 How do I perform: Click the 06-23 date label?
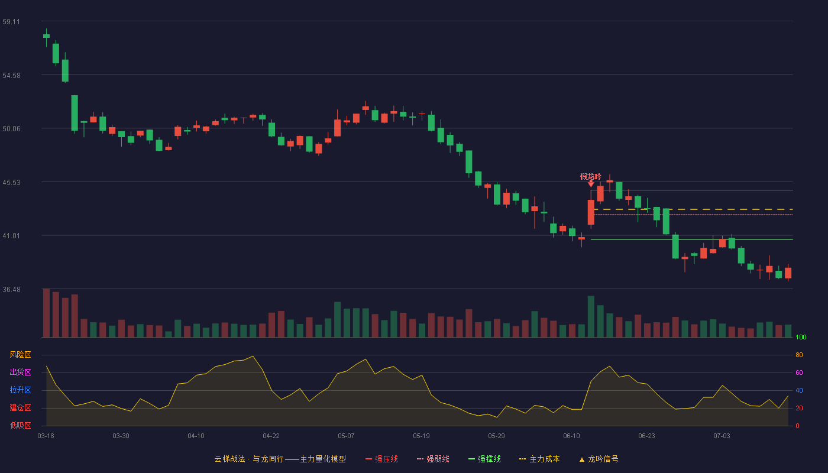pos(646,436)
